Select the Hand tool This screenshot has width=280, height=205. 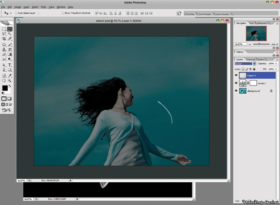pyautogui.click(x=4, y=81)
